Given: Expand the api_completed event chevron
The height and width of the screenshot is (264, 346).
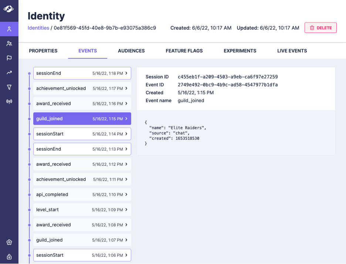Looking at the screenshot, I should [x=126, y=194].
